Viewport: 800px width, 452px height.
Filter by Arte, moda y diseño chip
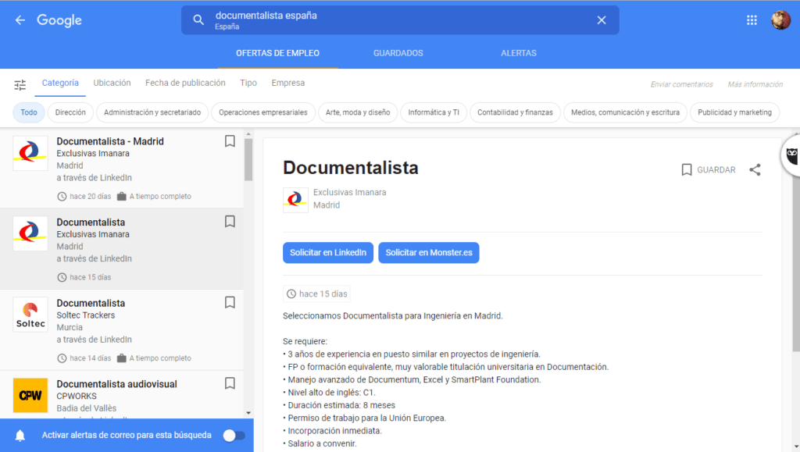[358, 112]
